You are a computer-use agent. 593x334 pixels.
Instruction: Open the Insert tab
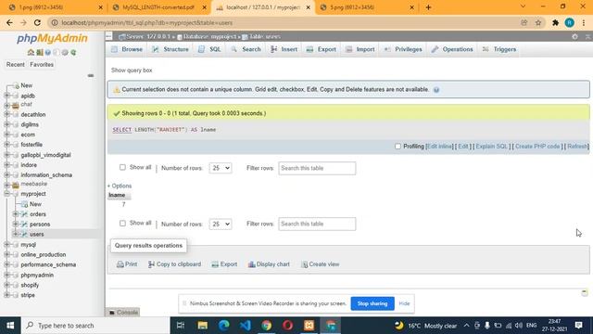coord(284,49)
